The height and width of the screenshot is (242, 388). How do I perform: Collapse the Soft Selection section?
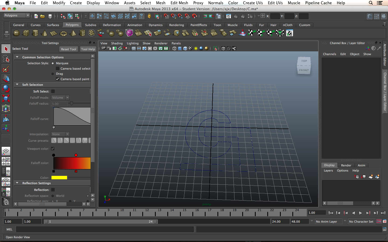pyautogui.click(x=17, y=85)
